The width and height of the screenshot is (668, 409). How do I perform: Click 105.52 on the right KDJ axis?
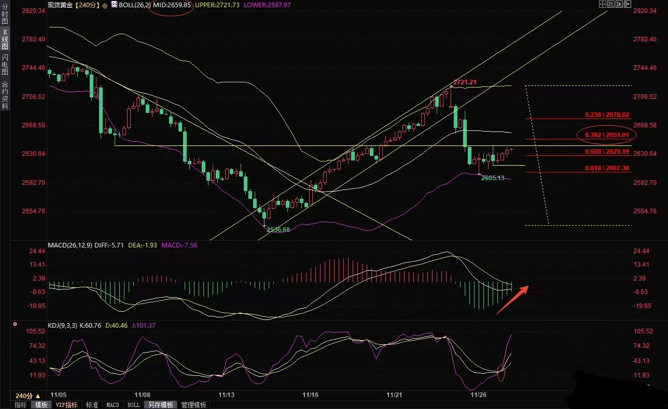pyautogui.click(x=643, y=331)
